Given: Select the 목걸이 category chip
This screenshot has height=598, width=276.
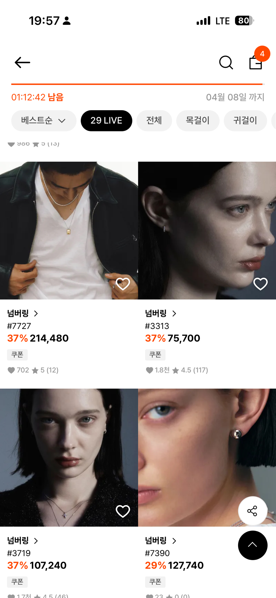Looking at the screenshot, I should (x=198, y=121).
